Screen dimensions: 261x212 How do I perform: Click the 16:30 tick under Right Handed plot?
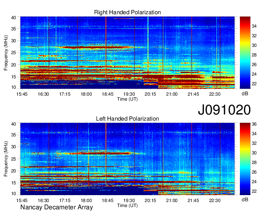coord(43,94)
